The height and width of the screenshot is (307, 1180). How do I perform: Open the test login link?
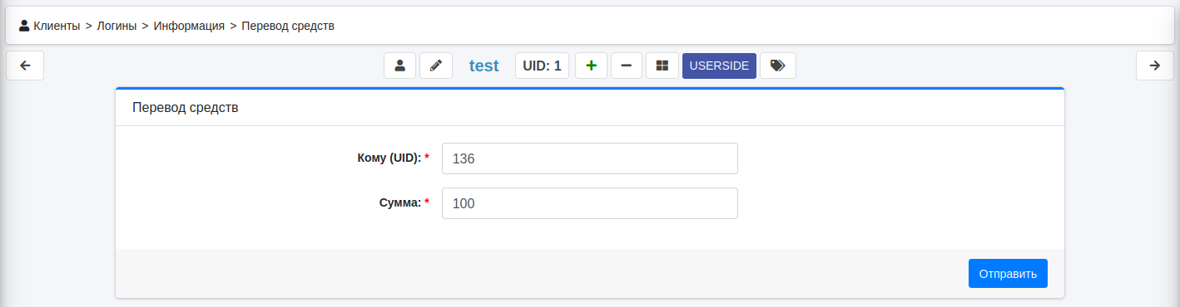483,66
